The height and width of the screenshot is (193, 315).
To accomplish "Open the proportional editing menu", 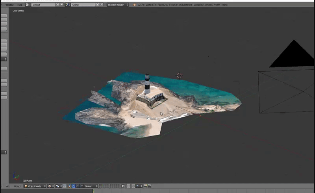I will (128, 186).
